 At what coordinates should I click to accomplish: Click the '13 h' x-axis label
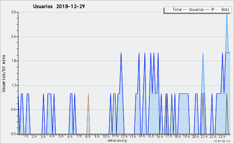[133, 136]
